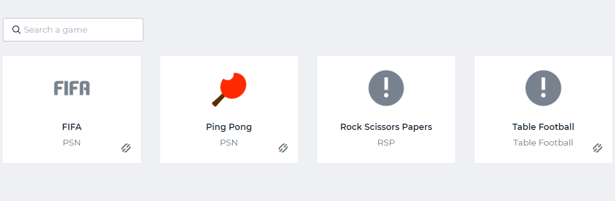Open the FIFA game title

[72, 127]
